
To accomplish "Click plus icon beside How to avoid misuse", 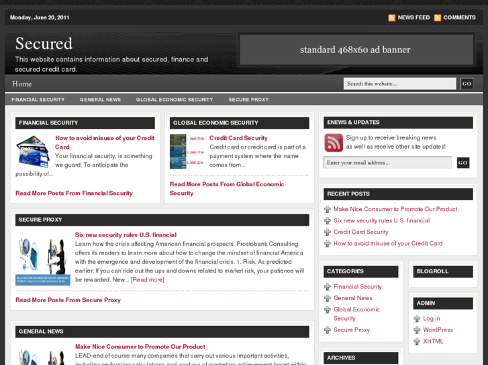I will [x=327, y=244].
